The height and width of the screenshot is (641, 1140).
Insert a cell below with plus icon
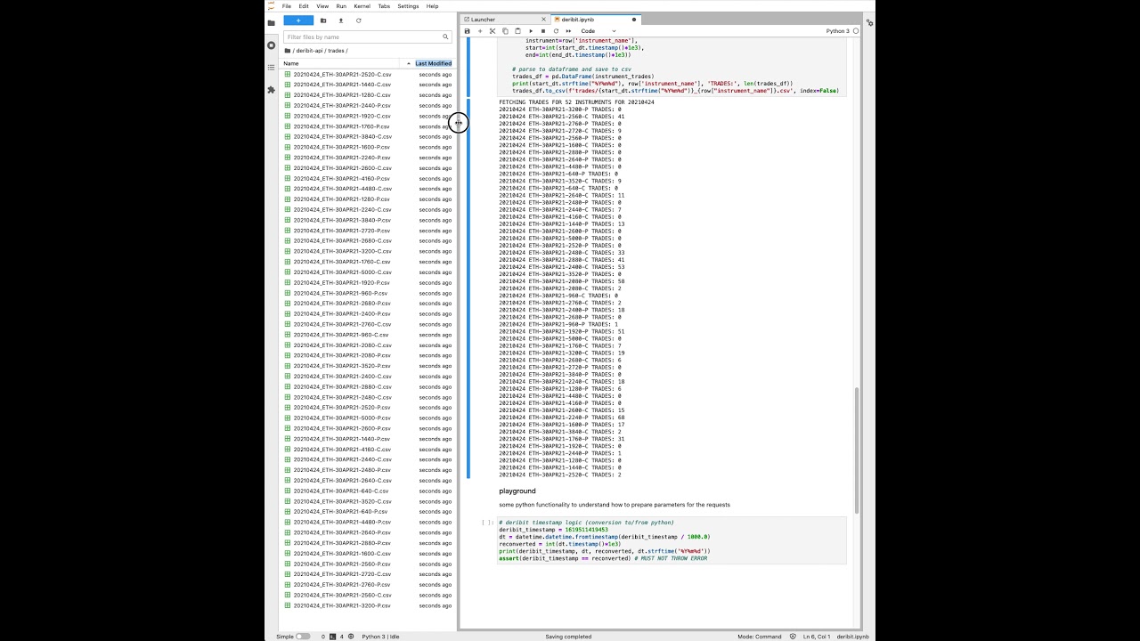coord(479,31)
